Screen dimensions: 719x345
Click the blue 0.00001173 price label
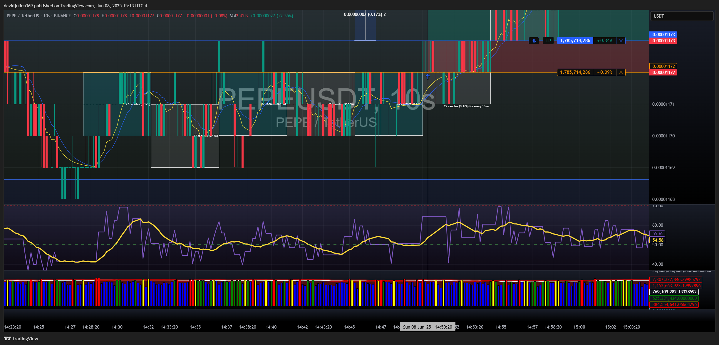click(x=663, y=35)
